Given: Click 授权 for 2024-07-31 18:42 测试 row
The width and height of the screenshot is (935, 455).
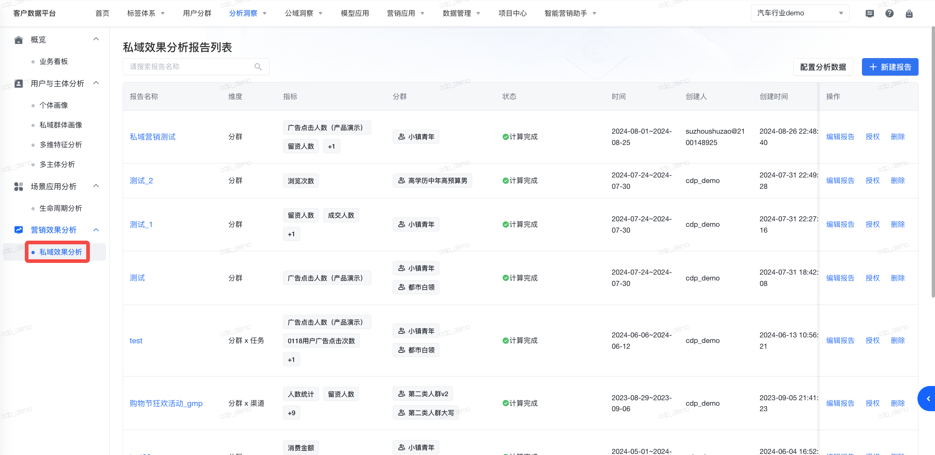Looking at the screenshot, I should pos(873,278).
